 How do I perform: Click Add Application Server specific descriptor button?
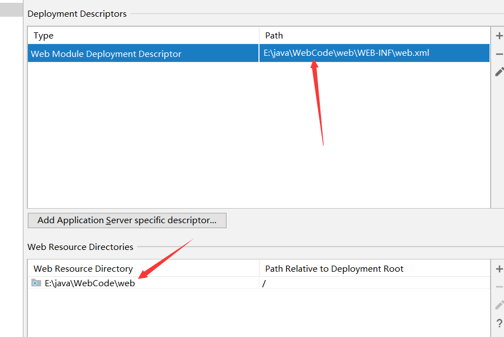tap(127, 220)
